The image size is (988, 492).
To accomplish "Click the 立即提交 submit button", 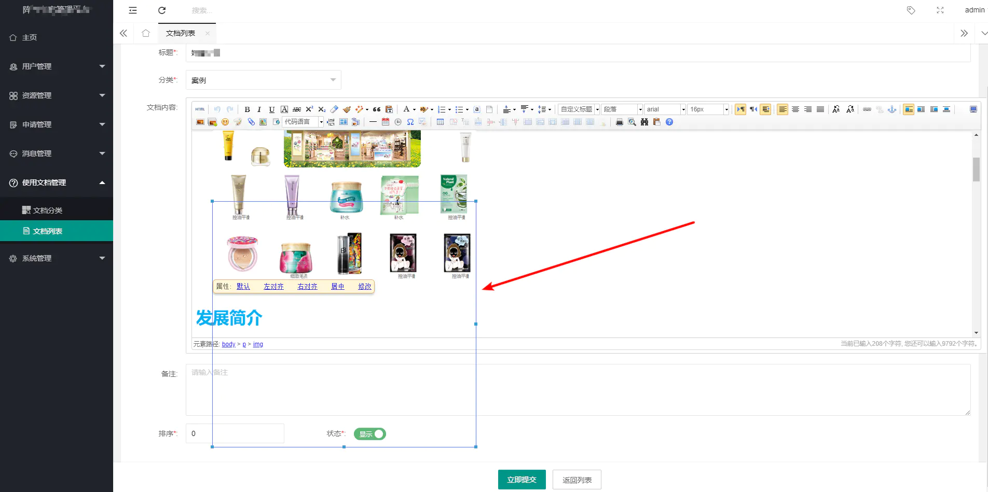I will click(x=522, y=480).
